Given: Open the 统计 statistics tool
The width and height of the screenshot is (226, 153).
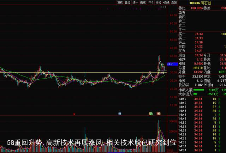Looking at the screenshot, I should [135, 2].
